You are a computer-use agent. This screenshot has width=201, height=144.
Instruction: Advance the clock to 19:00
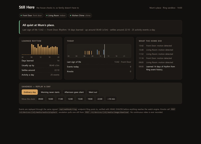pos(90,99)
